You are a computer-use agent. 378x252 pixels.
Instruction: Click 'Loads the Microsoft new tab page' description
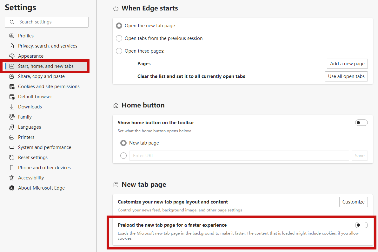(x=238, y=236)
